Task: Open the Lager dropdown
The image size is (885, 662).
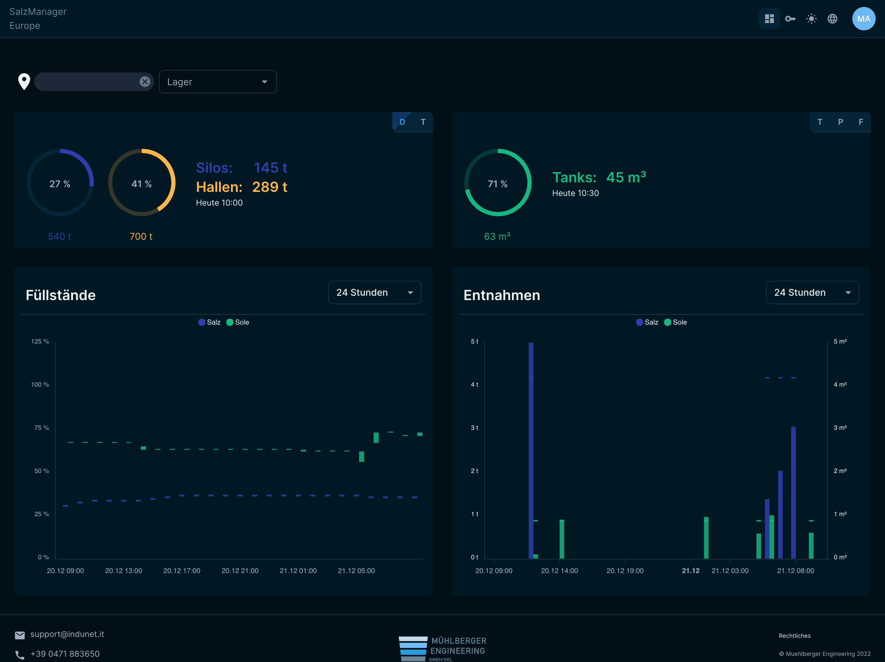Action: [218, 82]
